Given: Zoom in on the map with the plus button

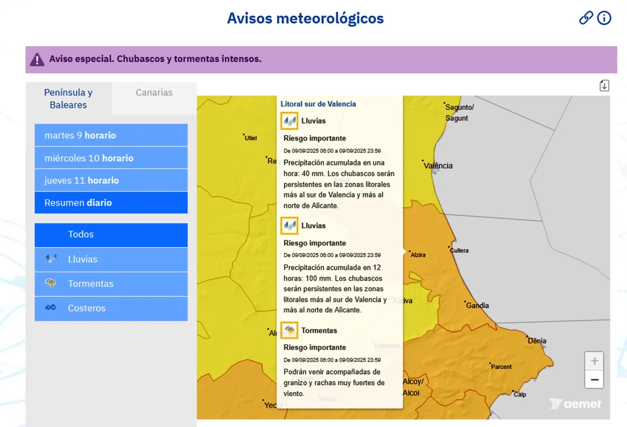Looking at the screenshot, I should 594,360.
